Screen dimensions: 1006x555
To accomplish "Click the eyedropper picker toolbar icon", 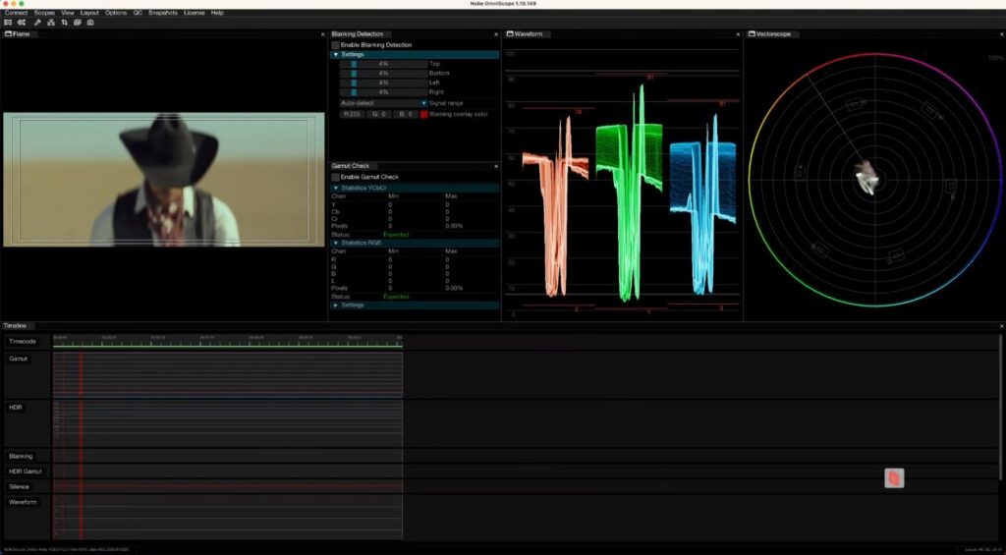I will pyautogui.click(x=37, y=23).
